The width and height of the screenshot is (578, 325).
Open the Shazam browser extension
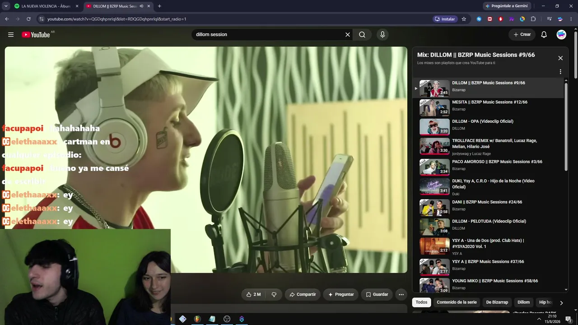[x=479, y=19]
